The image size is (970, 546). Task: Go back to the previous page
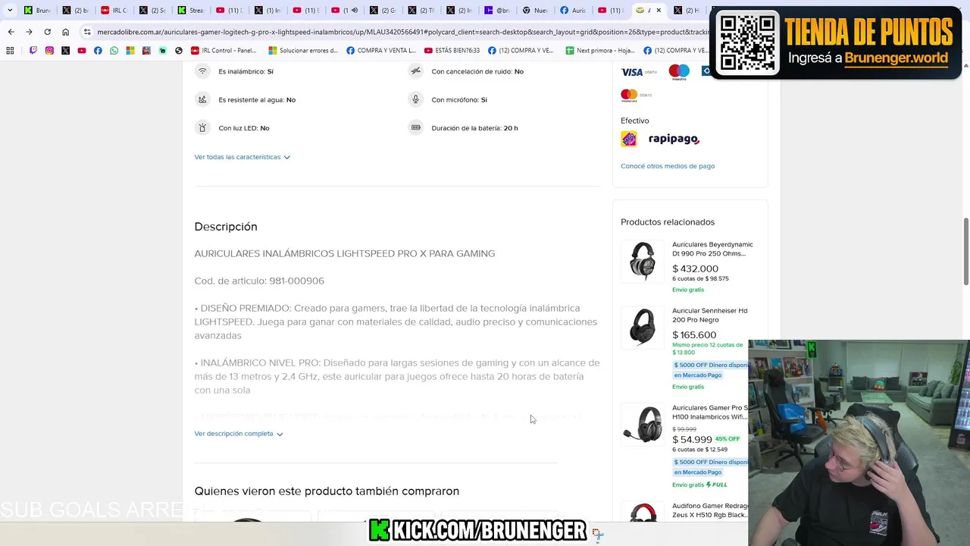[x=11, y=32]
